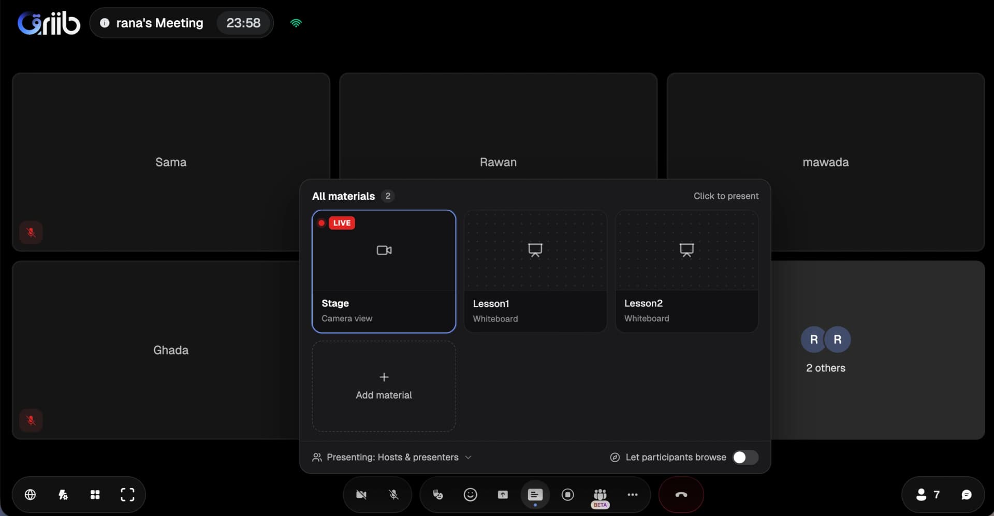This screenshot has width=994, height=516.
Task: Click the share screen upload icon
Action: click(503, 495)
